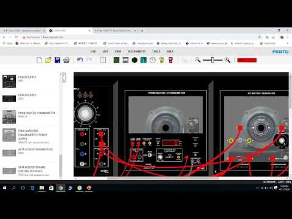Switch to the third browser tab
Screen dimensions: 292x219
click(115, 30)
